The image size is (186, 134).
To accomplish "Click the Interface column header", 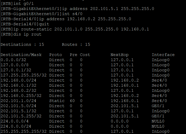I will point(163,54).
